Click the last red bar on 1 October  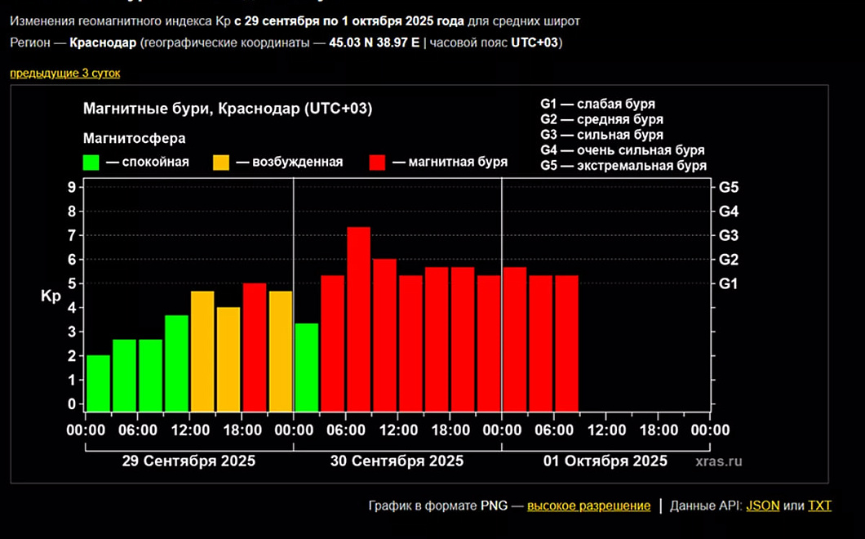click(x=566, y=343)
